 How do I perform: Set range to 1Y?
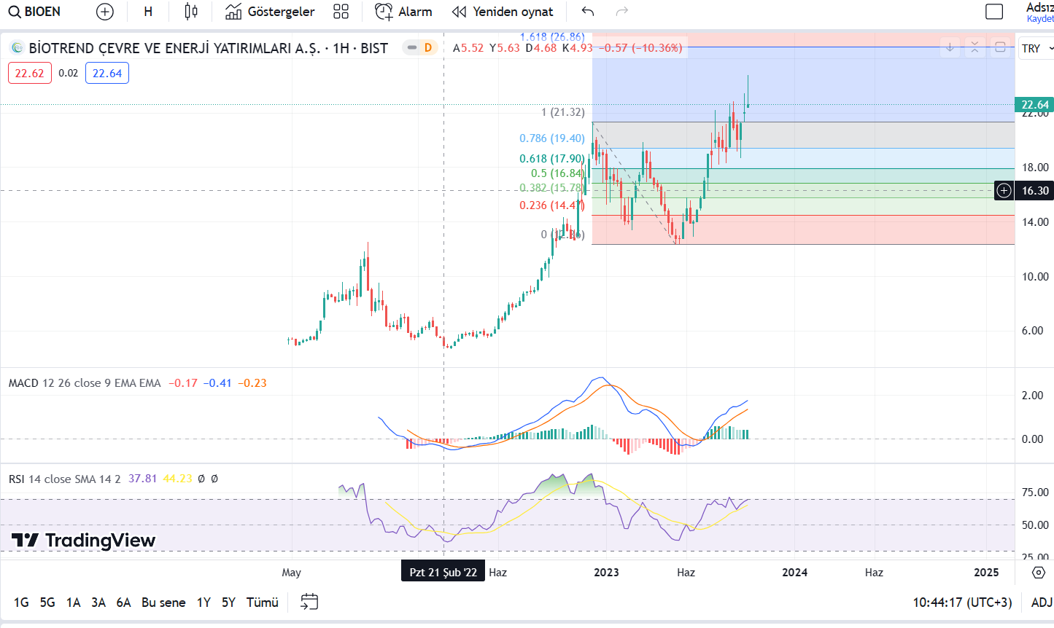204,603
